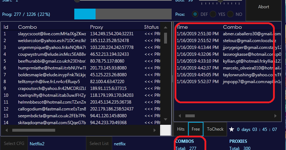Switch to the Free tab
Screen dimensions: 286x150
196,129
